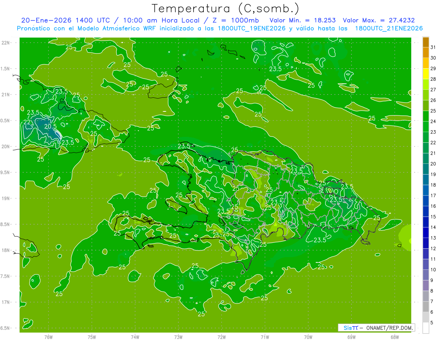Pick the color bar segment between 10 and 11
The height and width of the screenshot is (342, 443).
tap(426, 265)
